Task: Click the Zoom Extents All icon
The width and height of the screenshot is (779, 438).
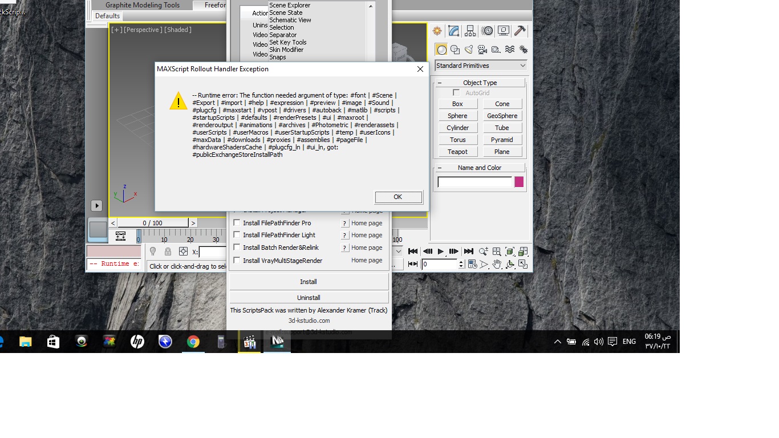Action: pos(523,252)
